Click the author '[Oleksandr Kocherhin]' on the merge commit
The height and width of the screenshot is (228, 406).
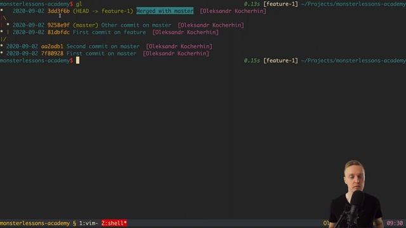pos(233,11)
